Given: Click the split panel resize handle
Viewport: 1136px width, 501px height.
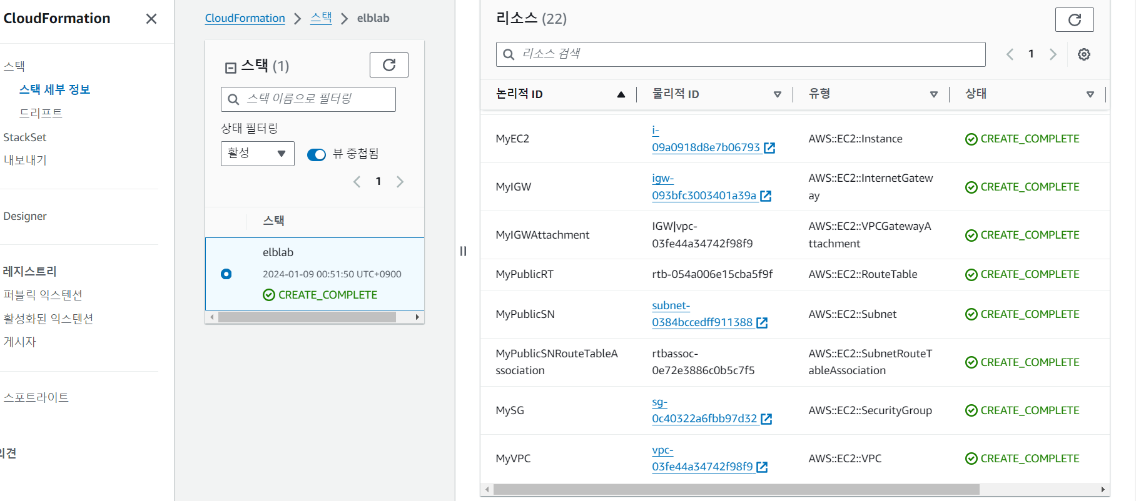Looking at the screenshot, I should point(463,251).
